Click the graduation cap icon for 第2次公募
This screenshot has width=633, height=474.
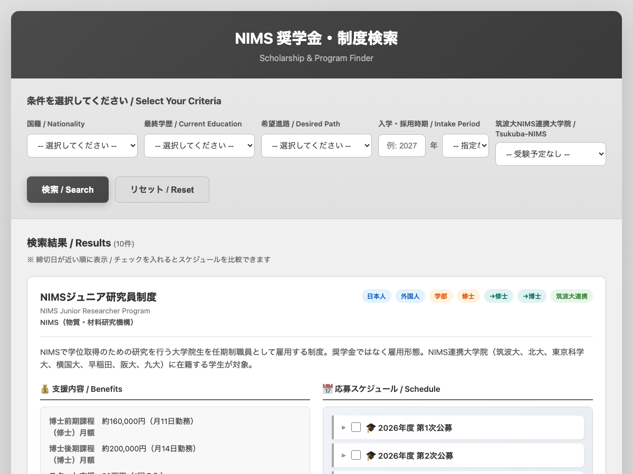pos(371,456)
